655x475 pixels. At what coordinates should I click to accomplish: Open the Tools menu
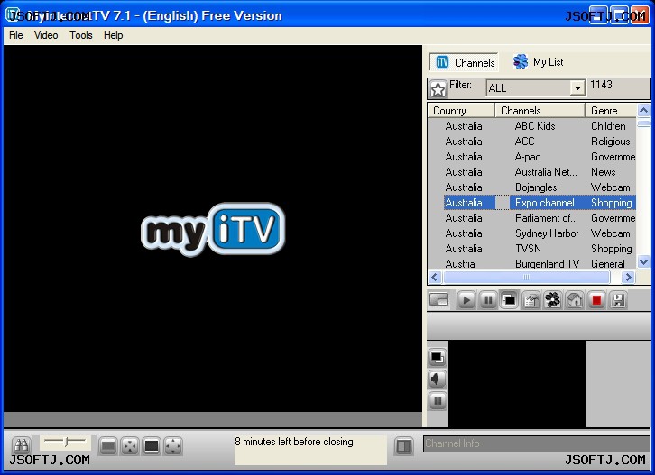(x=81, y=35)
